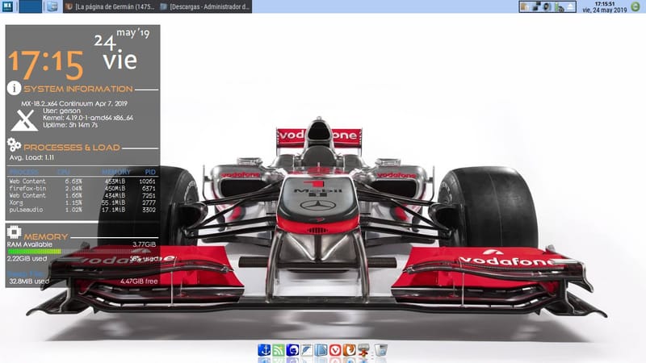Open the orange Firefox dock icon
The height and width of the screenshot is (363, 646).
(x=350, y=350)
